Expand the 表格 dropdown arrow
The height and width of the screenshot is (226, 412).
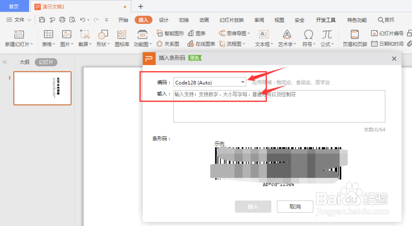[x=54, y=44]
